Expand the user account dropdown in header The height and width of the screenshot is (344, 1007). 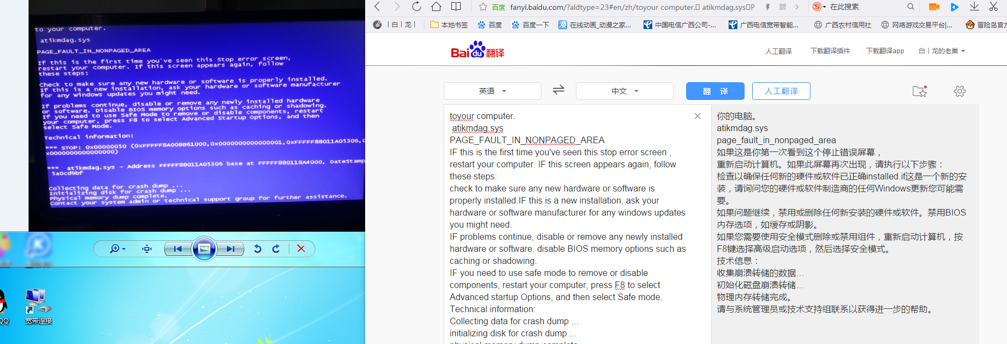942,51
